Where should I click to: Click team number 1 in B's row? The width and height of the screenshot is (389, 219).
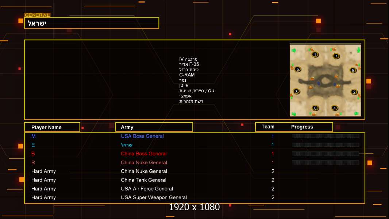tap(273, 154)
